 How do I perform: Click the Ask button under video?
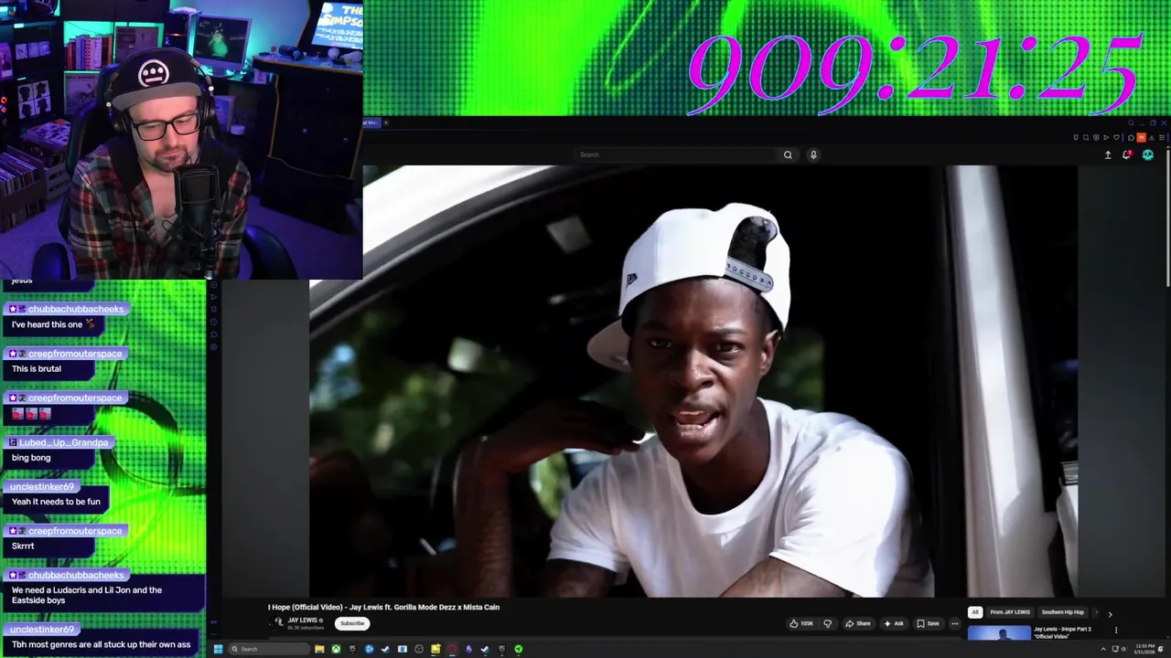point(893,623)
